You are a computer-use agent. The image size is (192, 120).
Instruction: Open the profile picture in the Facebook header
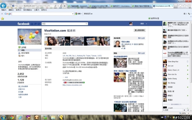[131, 24]
